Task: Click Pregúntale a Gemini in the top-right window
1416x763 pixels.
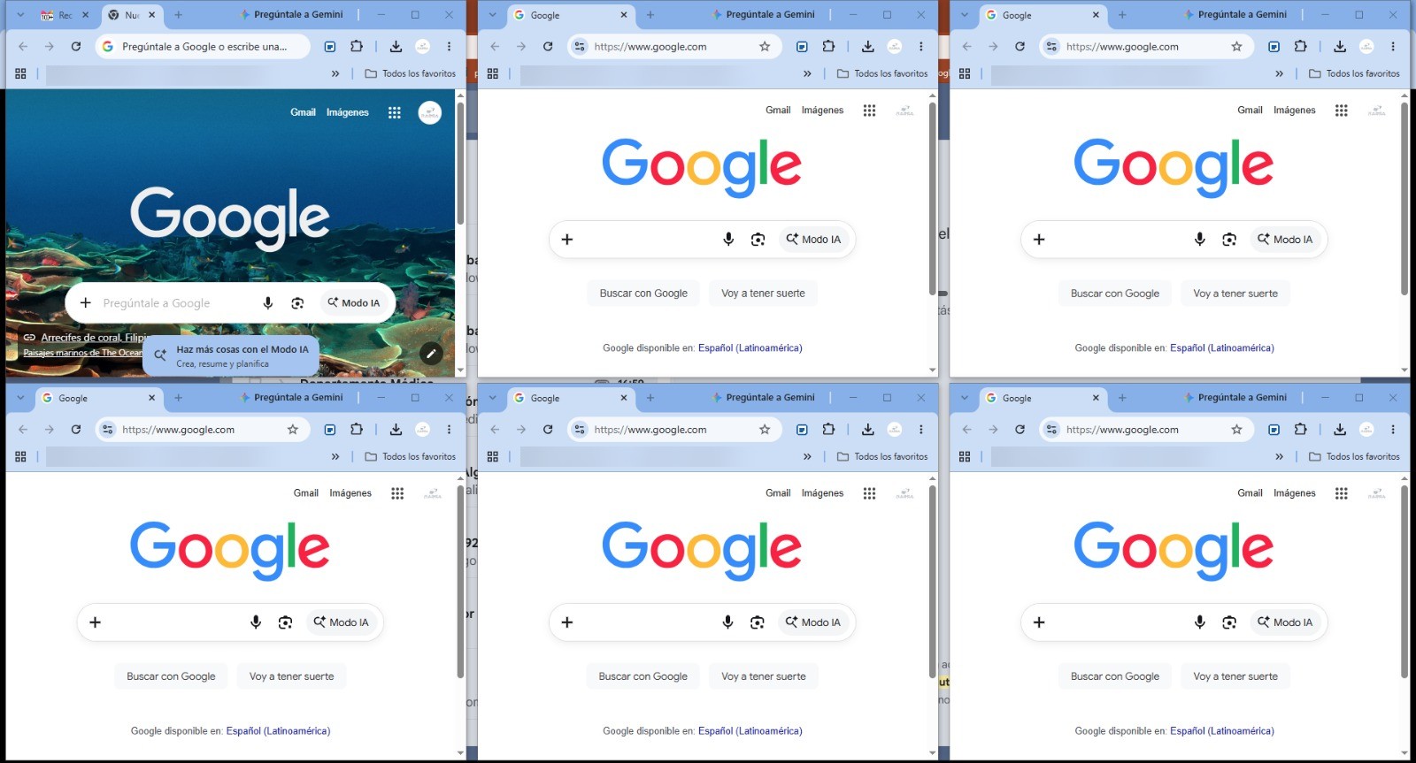Action: [1235, 14]
